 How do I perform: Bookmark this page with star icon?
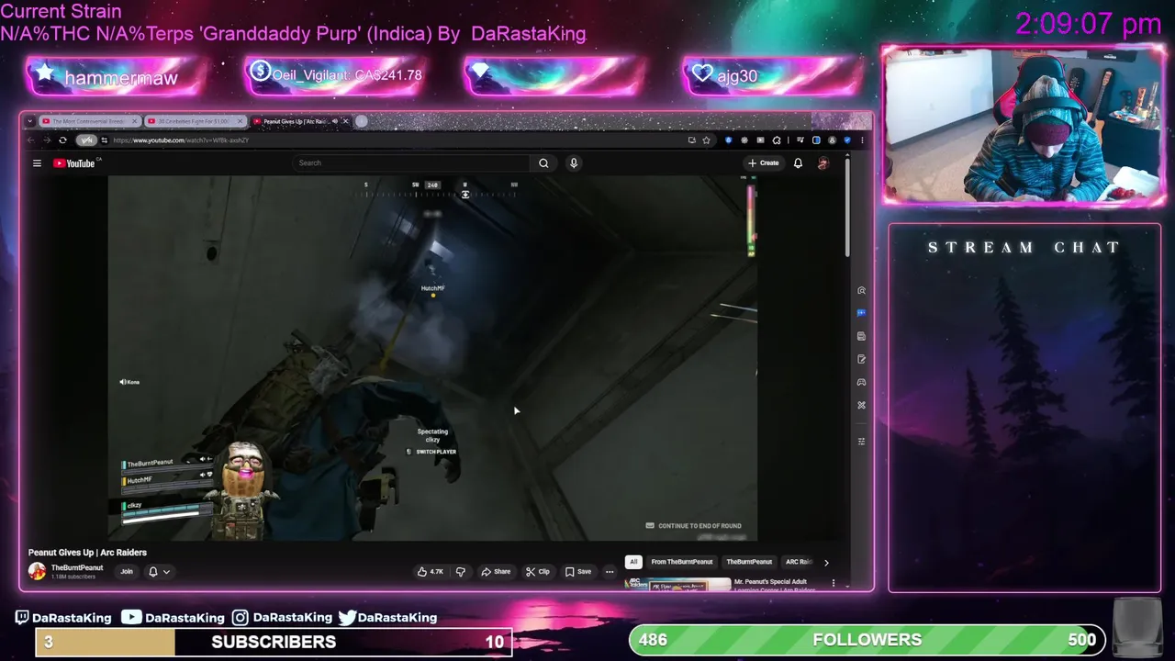tap(706, 140)
